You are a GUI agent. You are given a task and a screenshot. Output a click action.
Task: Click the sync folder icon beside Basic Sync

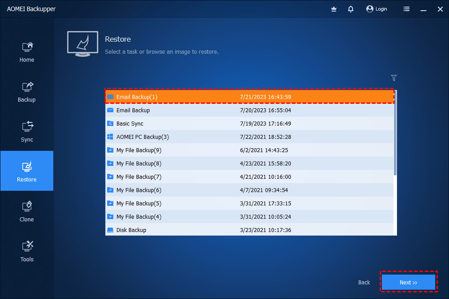tap(110, 123)
